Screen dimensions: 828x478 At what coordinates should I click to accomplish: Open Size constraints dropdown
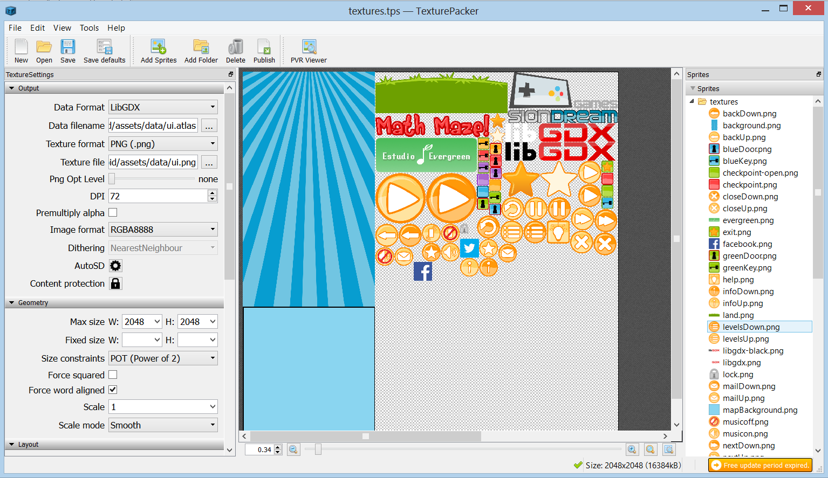point(163,358)
